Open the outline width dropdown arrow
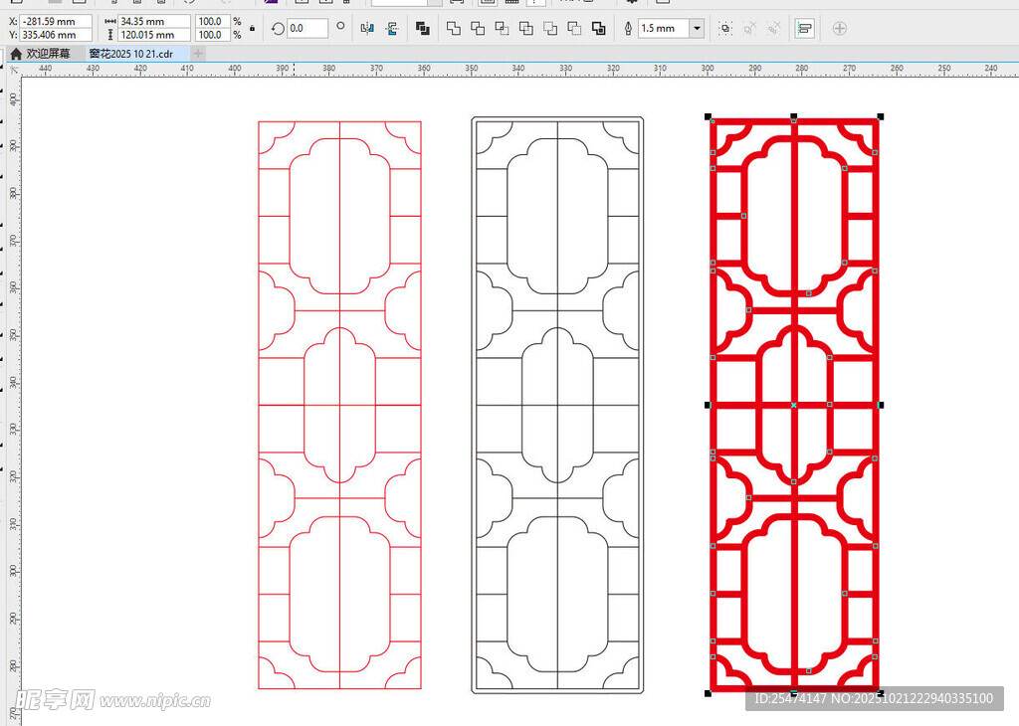Screen dimensions: 1019x726 (x=696, y=29)
